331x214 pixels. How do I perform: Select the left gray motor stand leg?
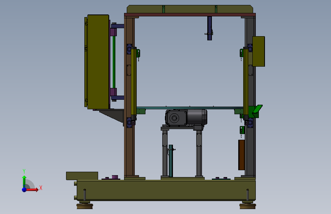(165, 153)
